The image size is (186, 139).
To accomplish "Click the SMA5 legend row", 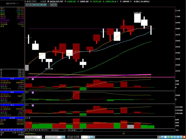I will pyautogui.click(x=12, y=8).
